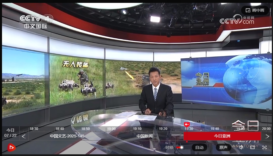Viewport: 273px width, 156px height.
Task: Go to later programs with right arrow
Action: pos(267,136)
